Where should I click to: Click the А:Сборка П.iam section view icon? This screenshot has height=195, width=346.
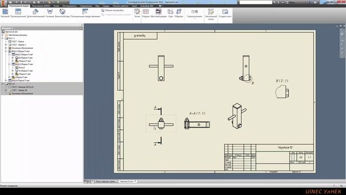click(x=17, y=71)
